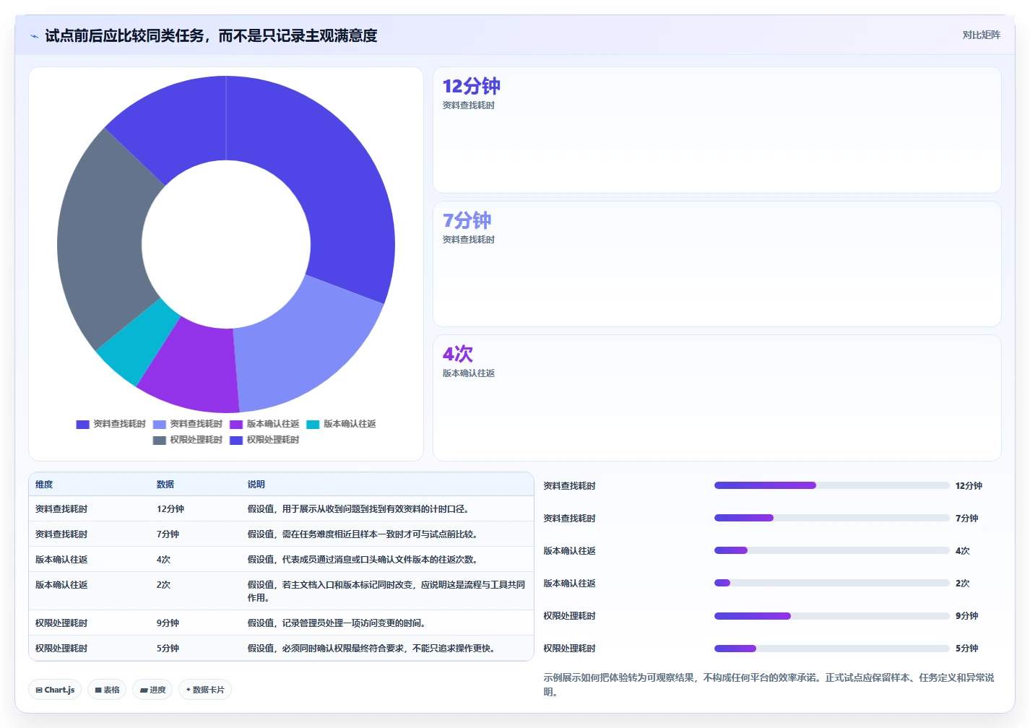The width and height of the screenshot is (1030, 728).
Task: Click description starting "假设值，代表成员通过消息或口头确认"
Action: click(365, 560)
